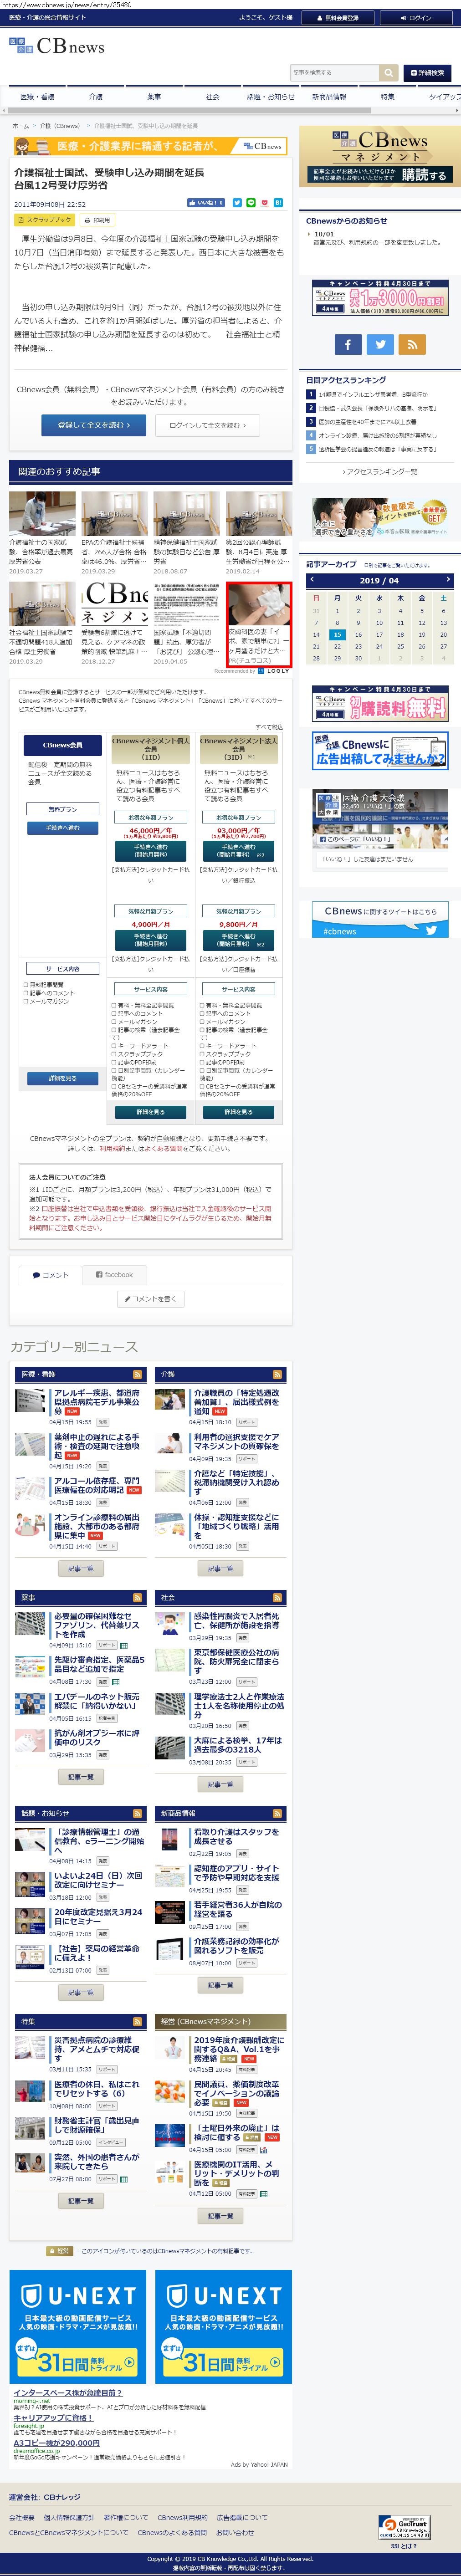The height and width of the screenshot is (2576, 461).
Task: Click 広告出稿してみませんか banner
Action: (x=380, y=752)
